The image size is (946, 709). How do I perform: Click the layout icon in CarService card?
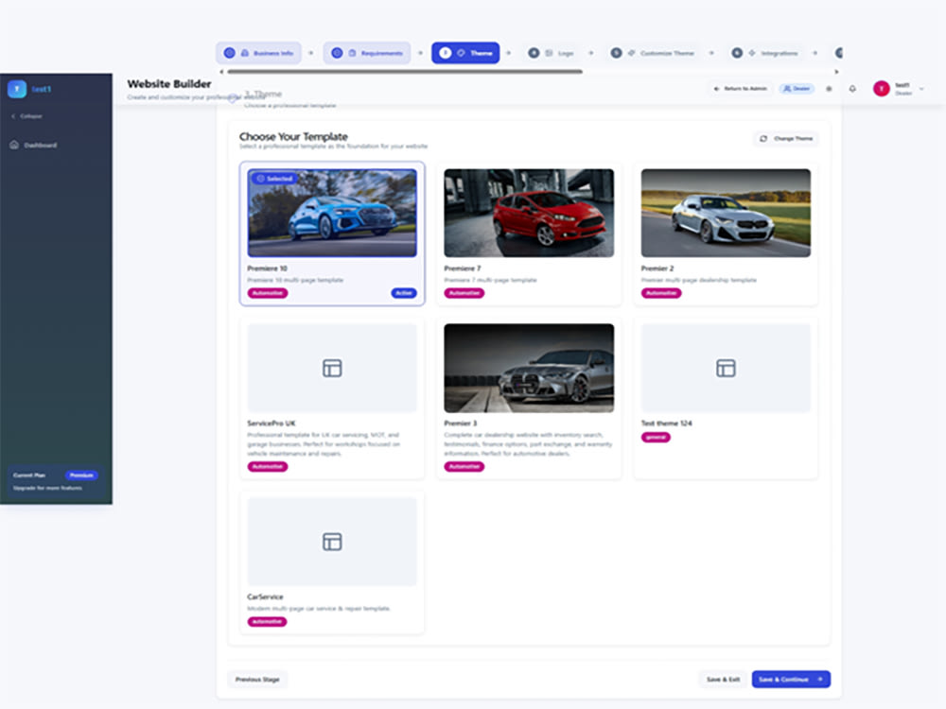[332, 542]
